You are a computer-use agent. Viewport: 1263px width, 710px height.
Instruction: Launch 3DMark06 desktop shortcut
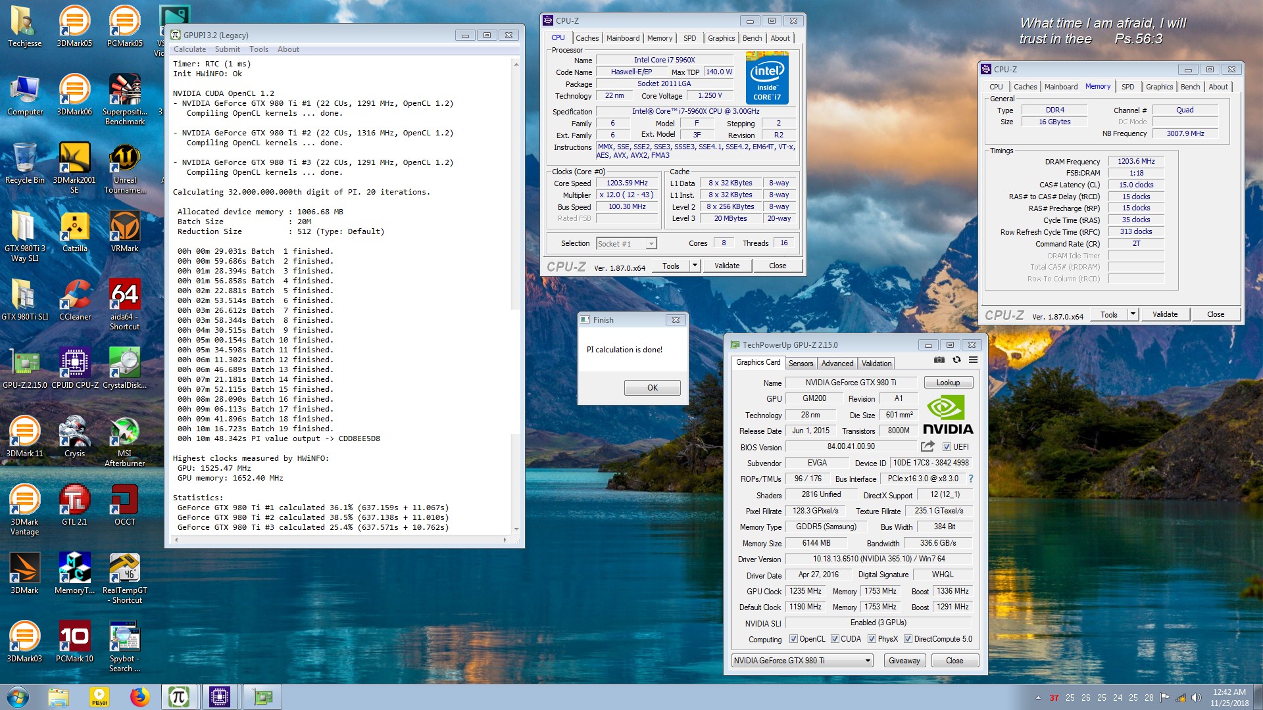point(74,95)
